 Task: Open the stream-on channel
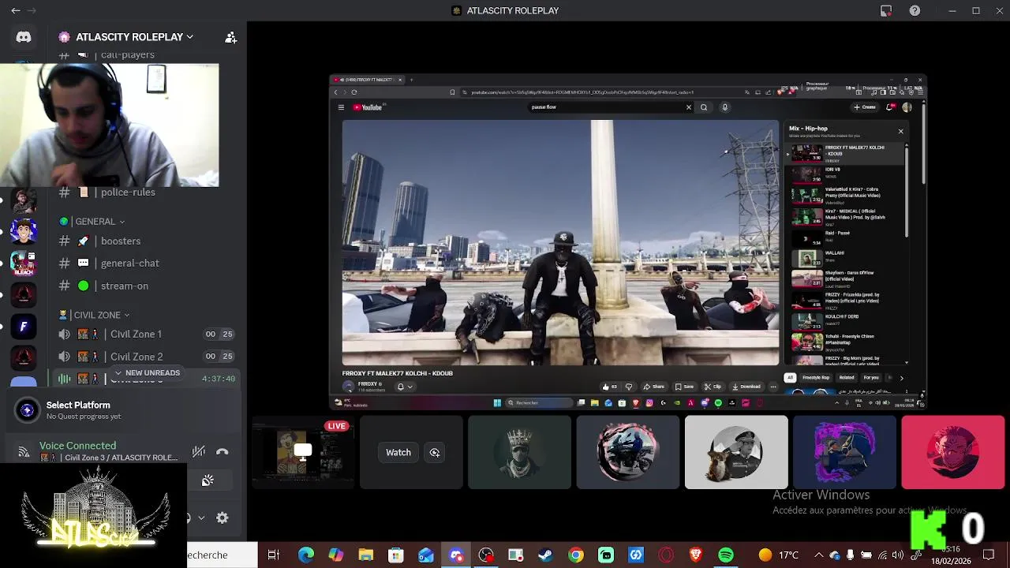(x=124, y=286)
